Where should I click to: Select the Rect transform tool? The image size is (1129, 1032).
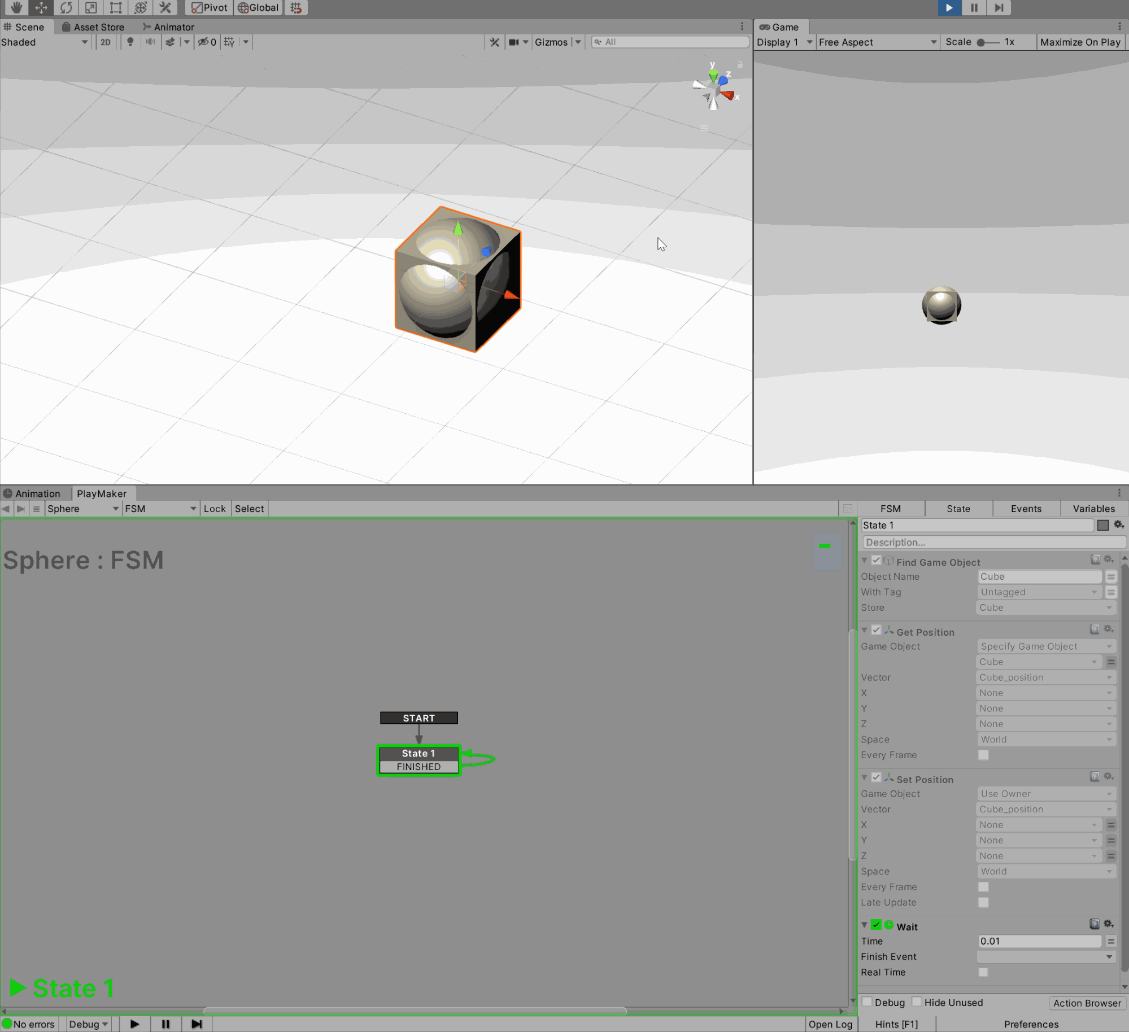click(115, 7)
